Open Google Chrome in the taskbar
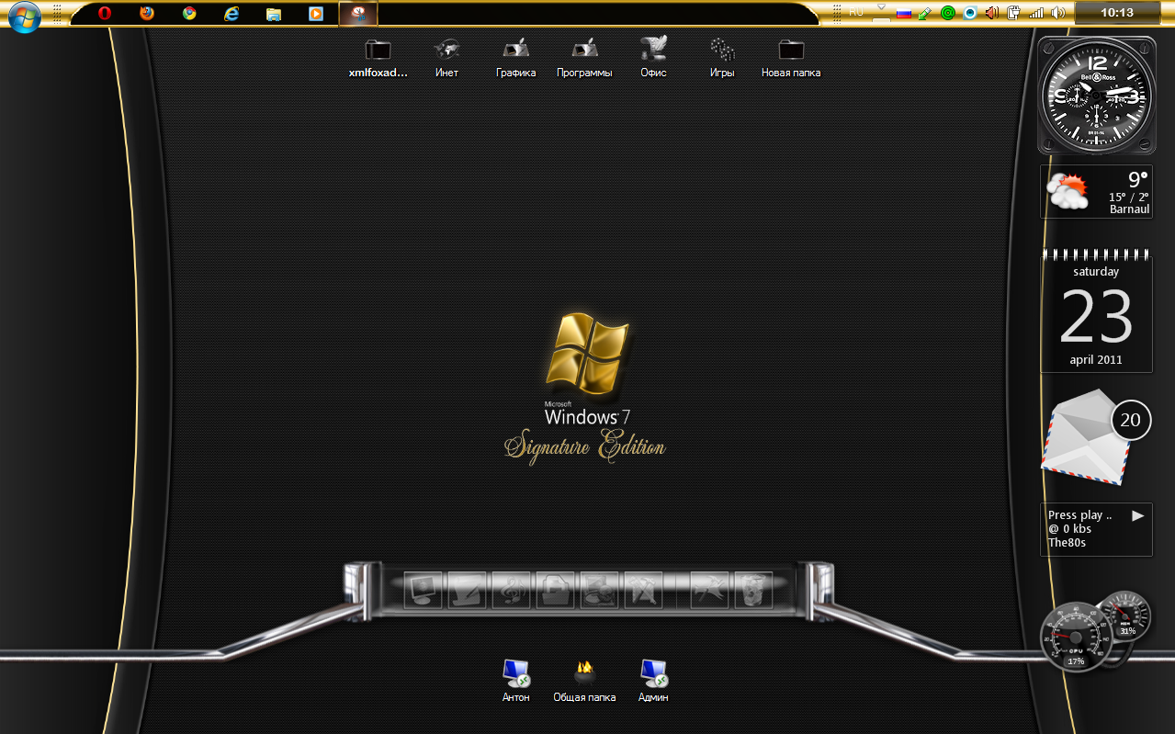Image resolution: width=1175 pixels, height=734 pixels. tap(189, 14)
